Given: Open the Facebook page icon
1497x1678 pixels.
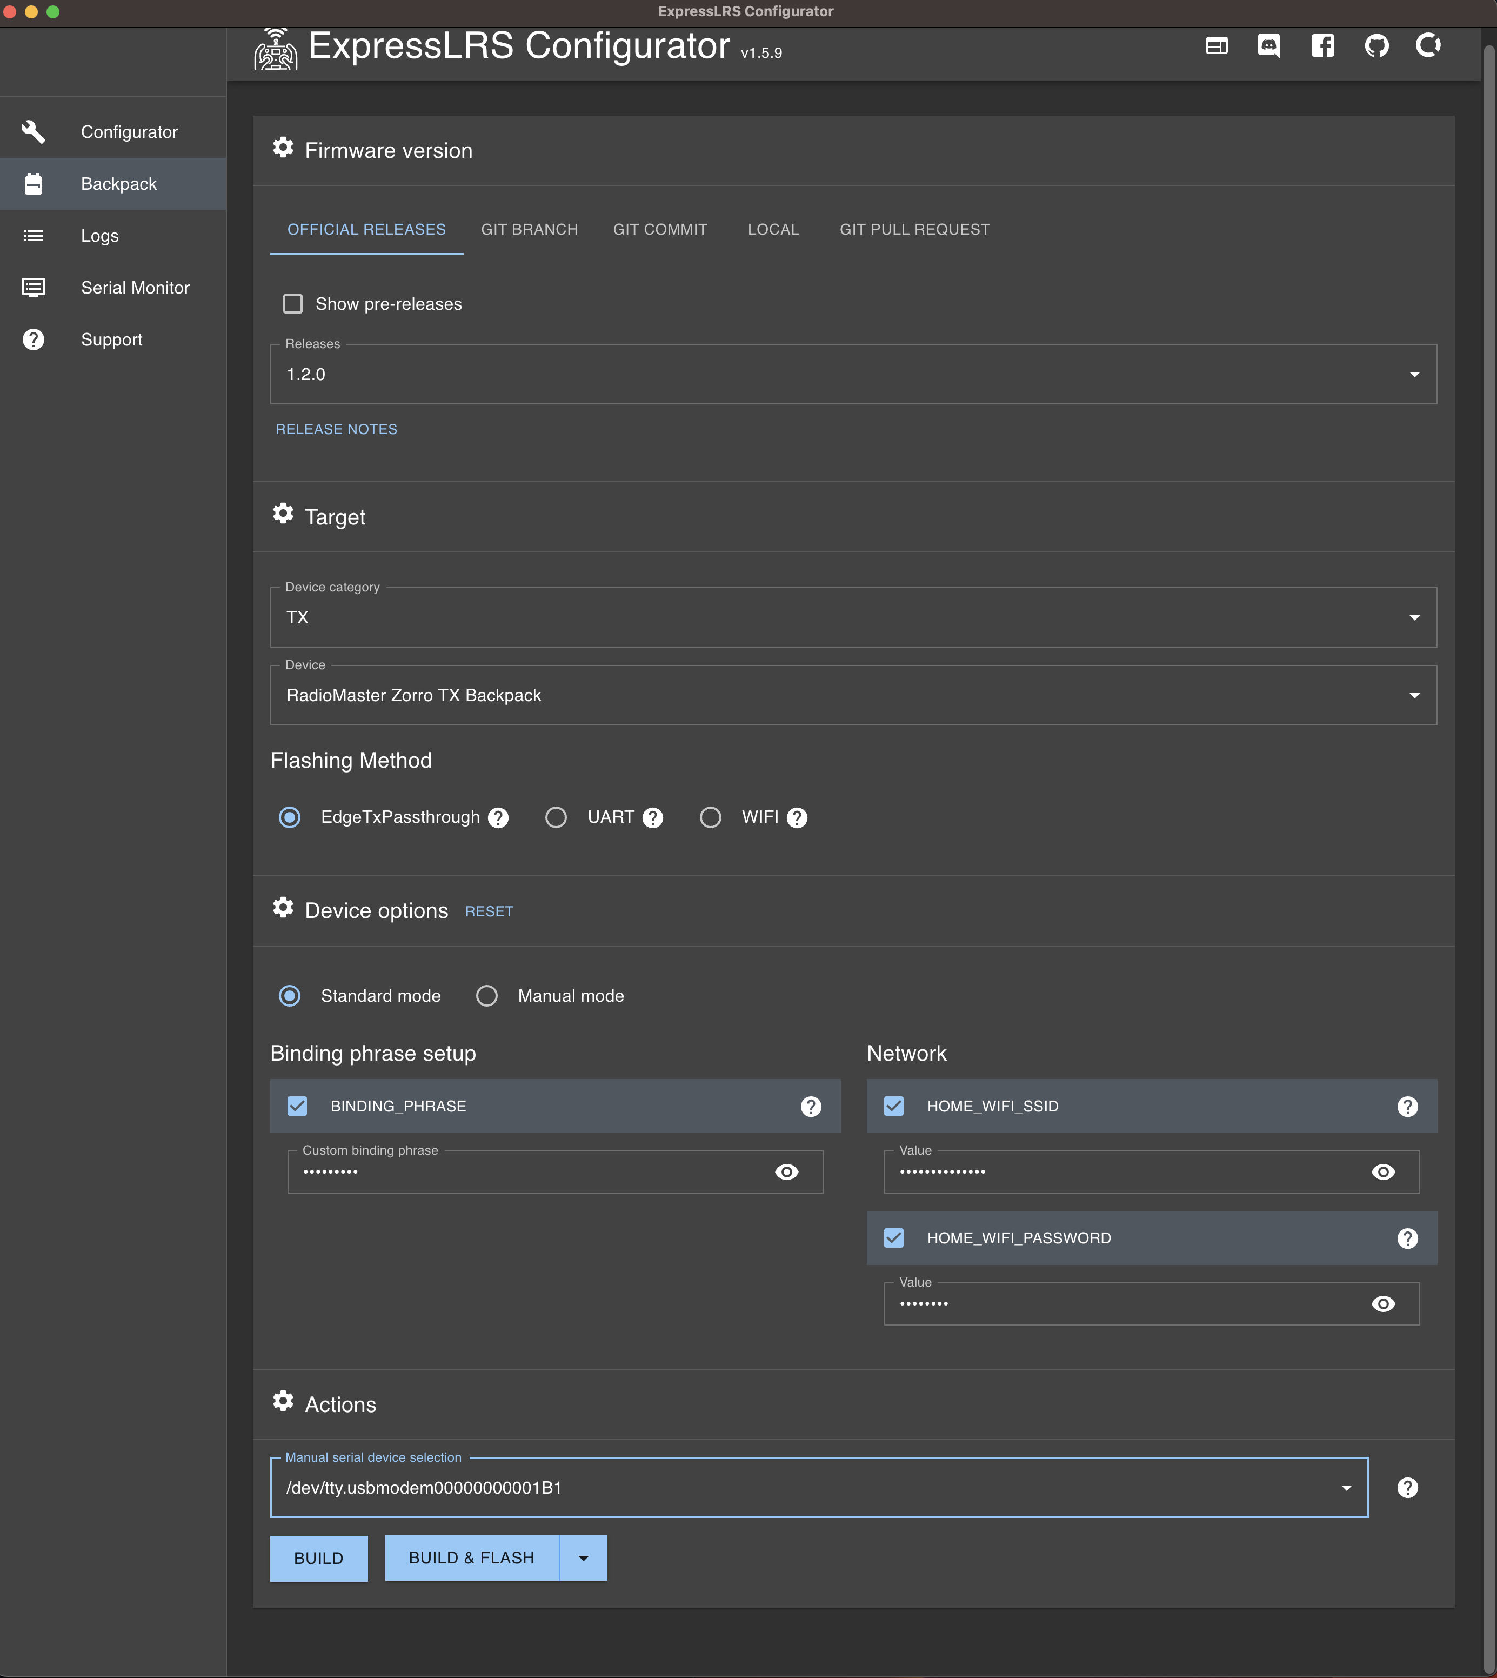Looking at the screenshot, I should click(1322, 46).
